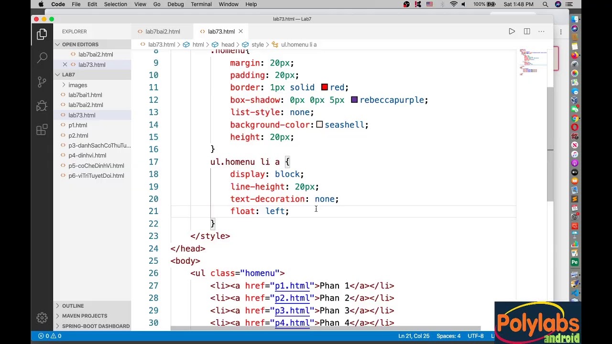Select the lab73.html editor tab
This screenshot has height=344, width=612.
coord(221,32)
